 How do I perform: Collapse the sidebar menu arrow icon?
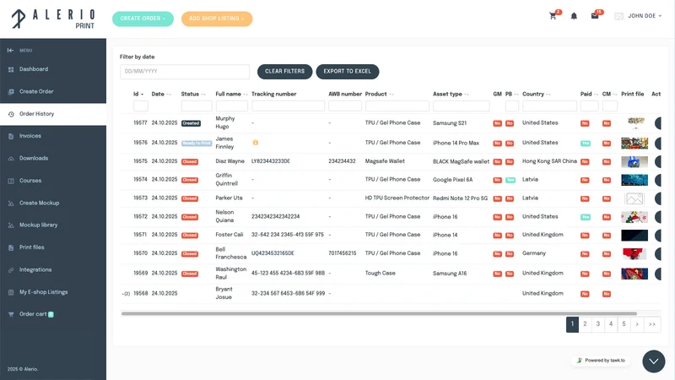point(10,51)
